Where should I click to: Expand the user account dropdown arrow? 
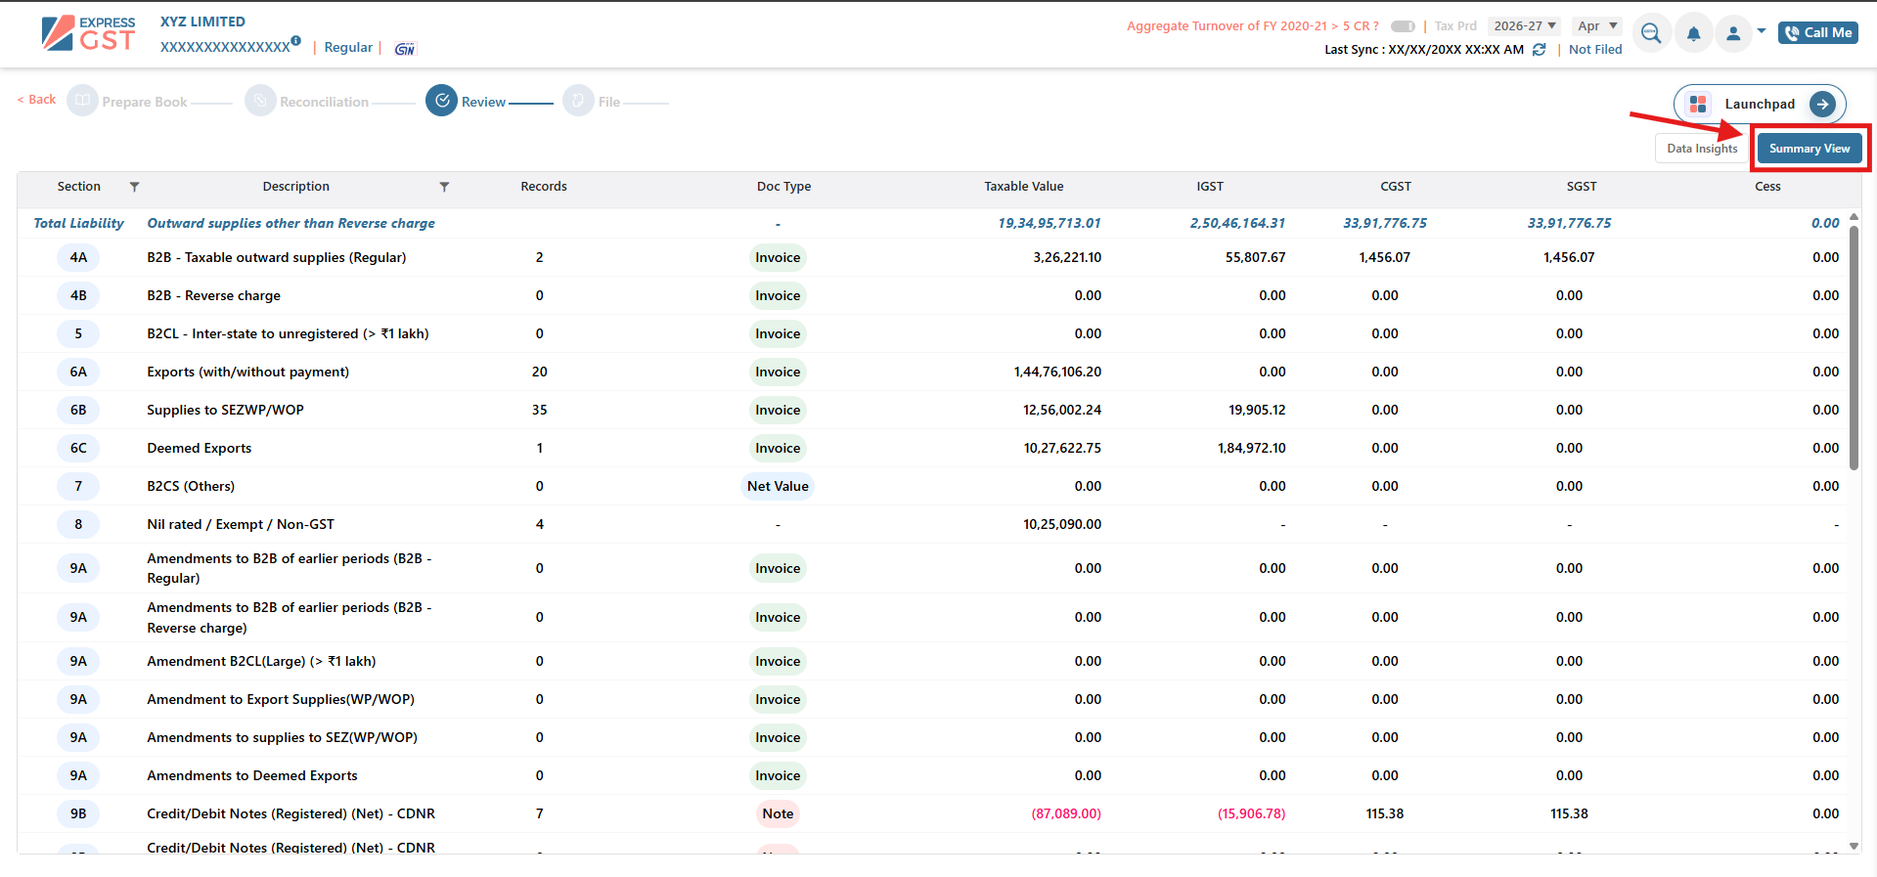[x=1762, y=31]
